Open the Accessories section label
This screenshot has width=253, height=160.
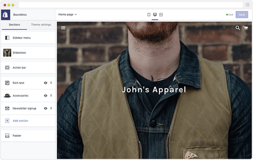click(x=21, y=96)
